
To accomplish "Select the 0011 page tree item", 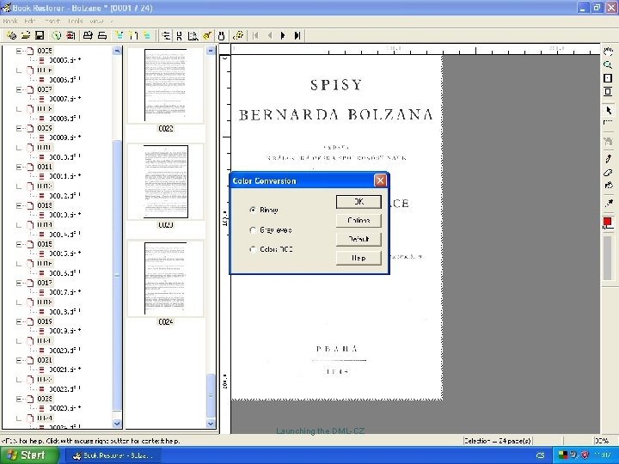I will 45,167.
